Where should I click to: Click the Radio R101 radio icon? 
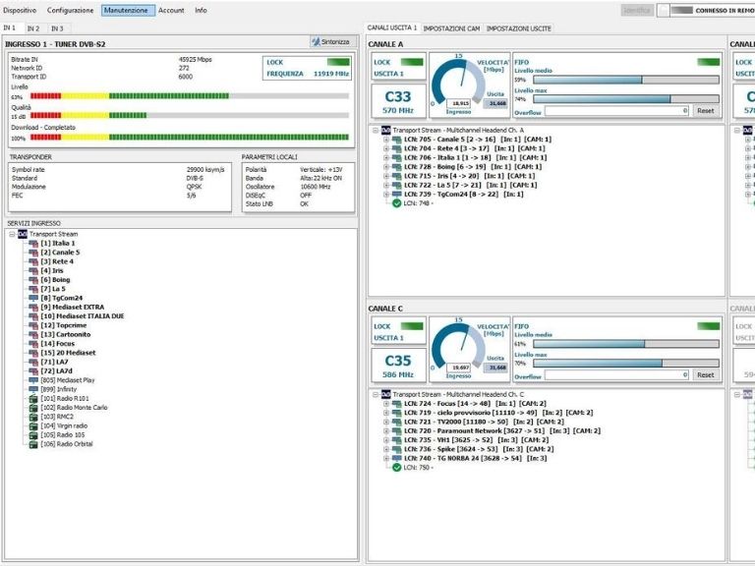pyautogui.click(x=33, y=399)
